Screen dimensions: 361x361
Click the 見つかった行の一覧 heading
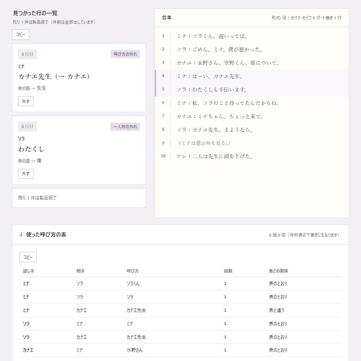35,13
